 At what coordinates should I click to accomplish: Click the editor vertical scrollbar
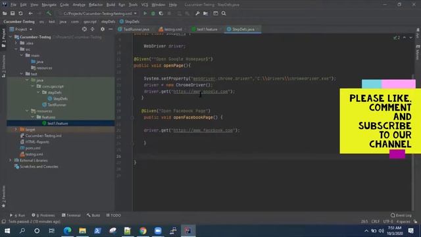coord(413,142)
